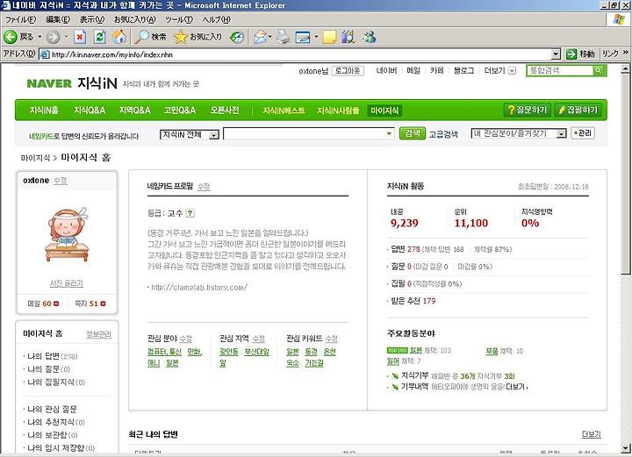Screen dimensions: 632x457
Task: Stop page loading with red X icon
Action: coord(80,37)
